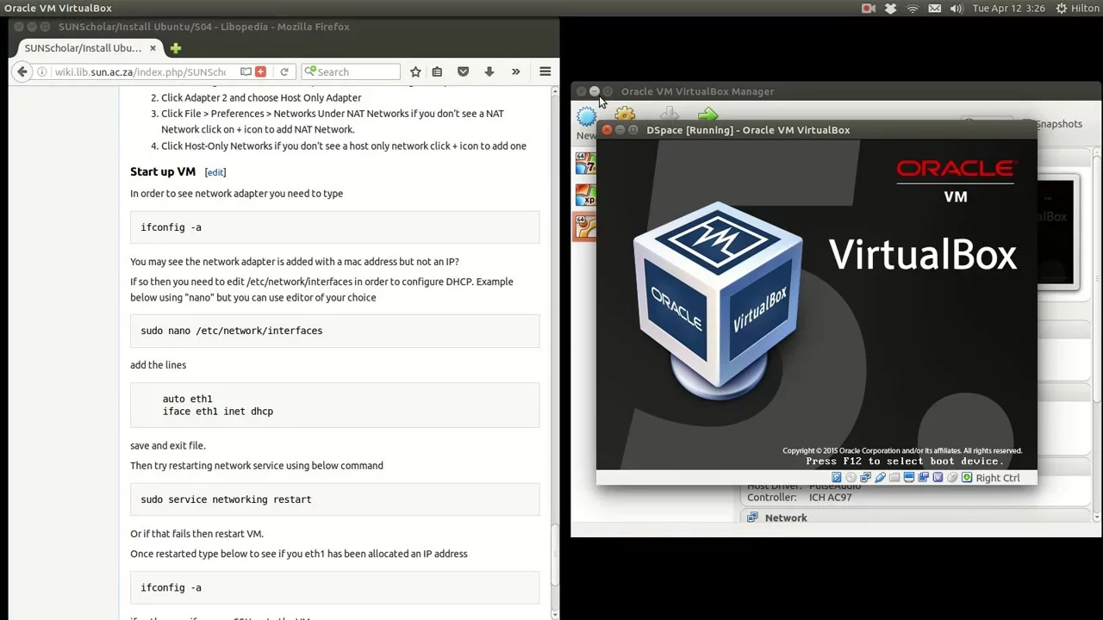Open Dropbox indicator in top panel
Image resolution: width=1103 pixels, height=620 pixels.
point(890,8)
